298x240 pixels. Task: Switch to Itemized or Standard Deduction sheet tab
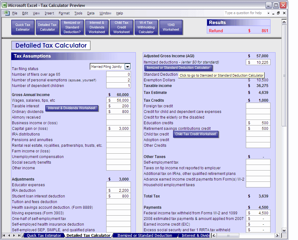click(145, 235)
